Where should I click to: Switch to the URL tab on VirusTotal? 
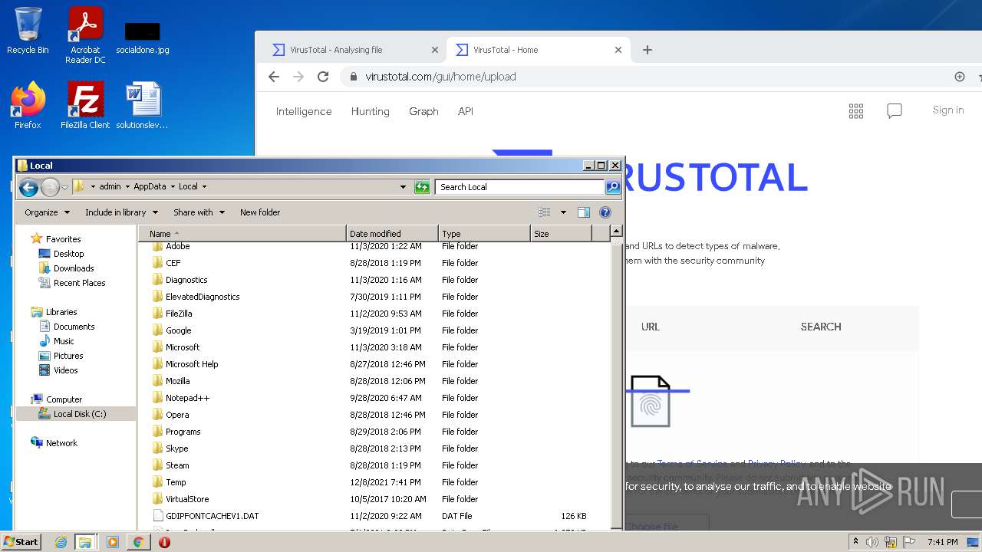pos(651,327)
